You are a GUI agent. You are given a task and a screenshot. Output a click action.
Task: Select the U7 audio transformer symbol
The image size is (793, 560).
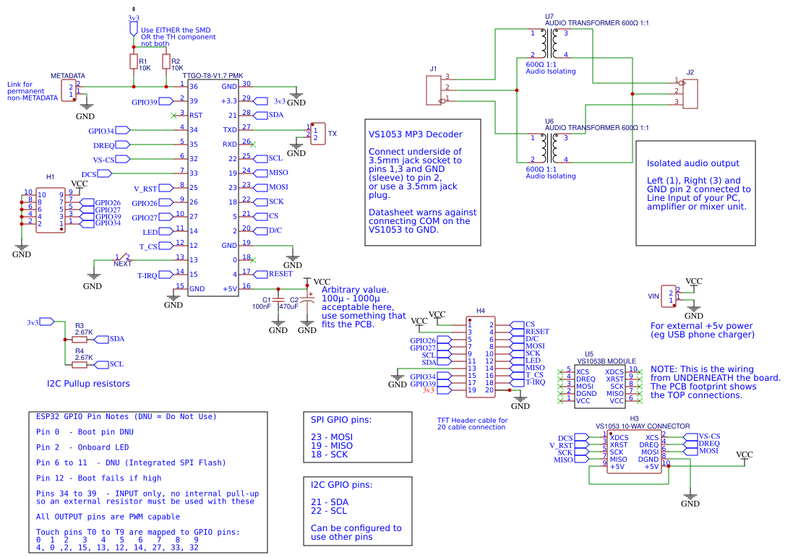click(549, 43)
